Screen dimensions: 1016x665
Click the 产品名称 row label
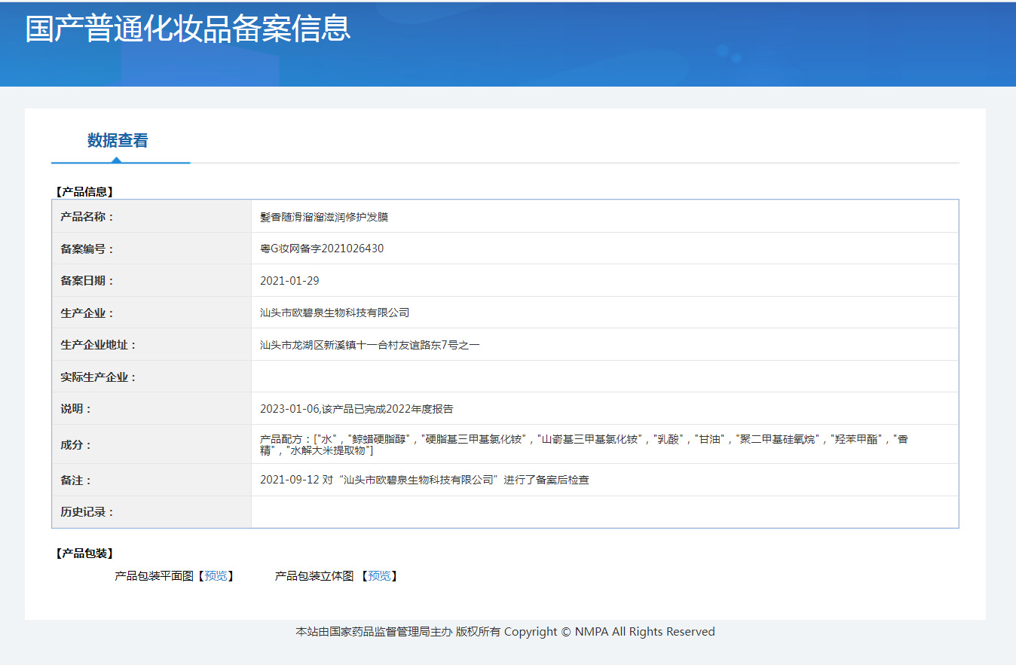pyautogui.click(x=87, y=217)
